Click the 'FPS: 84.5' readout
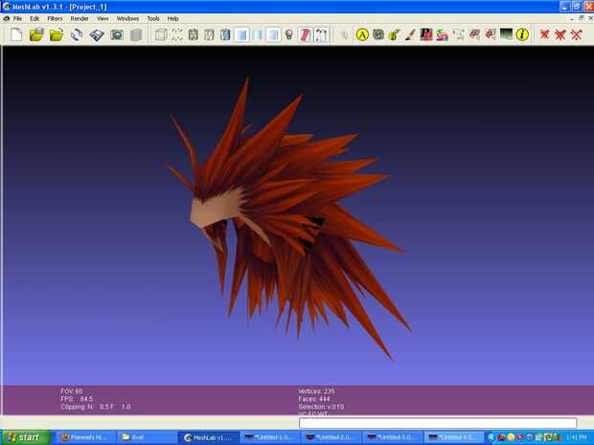Viewport: 594px width, 445px height. pos(77,399)
